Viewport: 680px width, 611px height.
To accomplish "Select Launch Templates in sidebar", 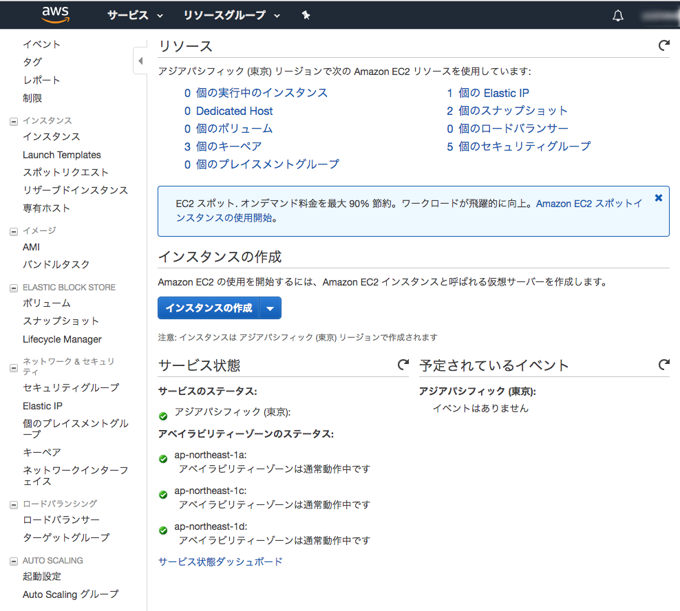I will (x=61, y=155).
